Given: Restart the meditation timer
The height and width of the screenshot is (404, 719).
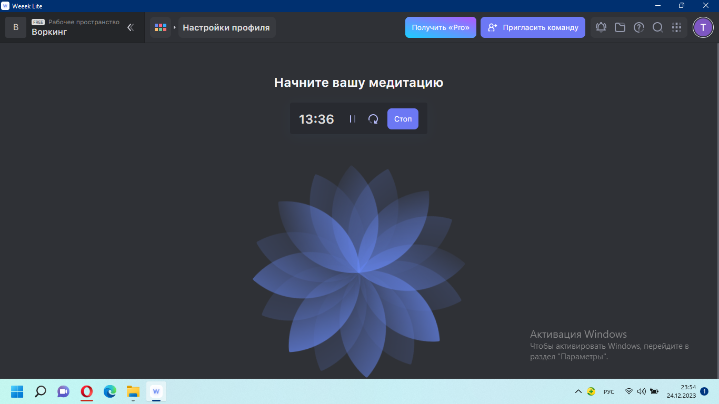Looking at the screenshot, I should point(373,119).
